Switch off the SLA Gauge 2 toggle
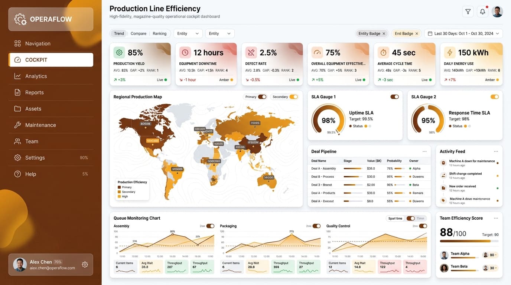Screen dimensions: 511x285 495,97
